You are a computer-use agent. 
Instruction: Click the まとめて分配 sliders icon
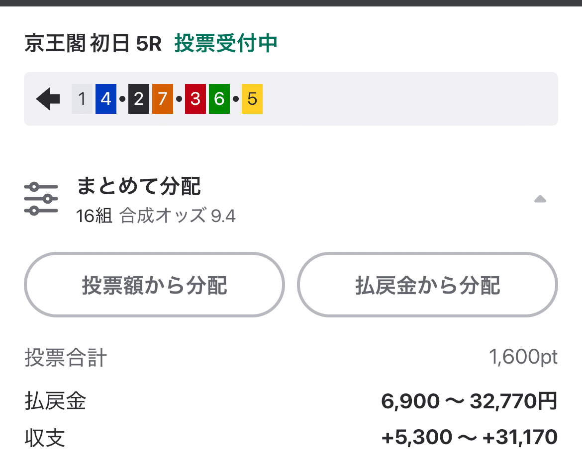(42, 197)
